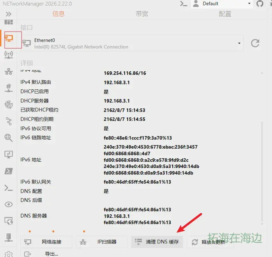Select IPv6 address 240e:370:49e0:4530:d0a9:5a31:9940:14db
Screen dimensions: 272x257
coord(152,166)
